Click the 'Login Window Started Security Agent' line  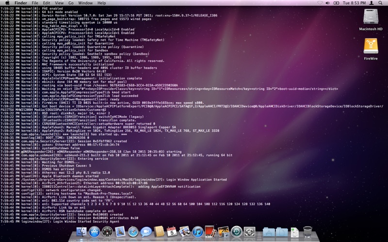pyautogui.click(x=60, y=222)
